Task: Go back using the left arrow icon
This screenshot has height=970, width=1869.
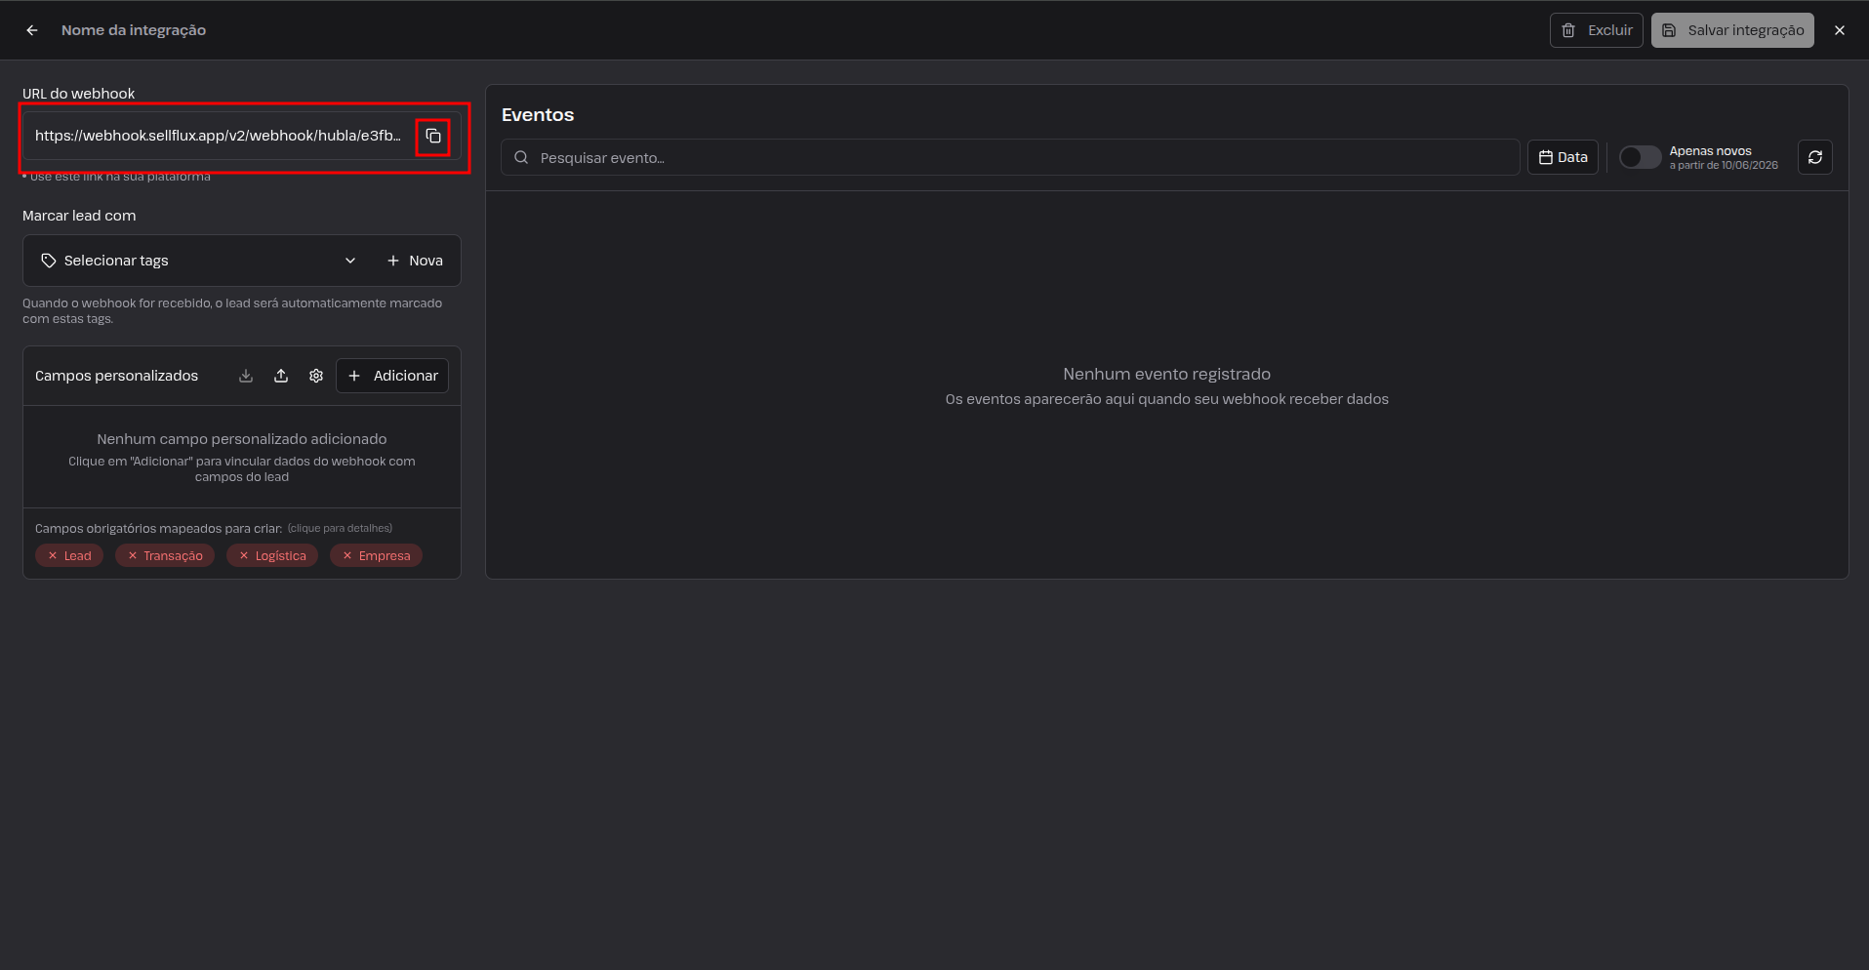Action: click(x=32, y=30)
